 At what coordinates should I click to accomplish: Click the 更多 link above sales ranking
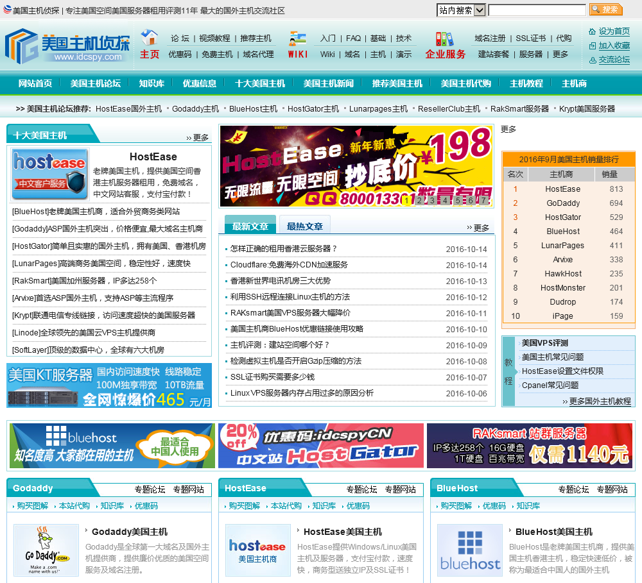(508, 130)
